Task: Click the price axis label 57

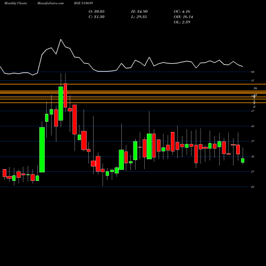Action: coord(253,81)
